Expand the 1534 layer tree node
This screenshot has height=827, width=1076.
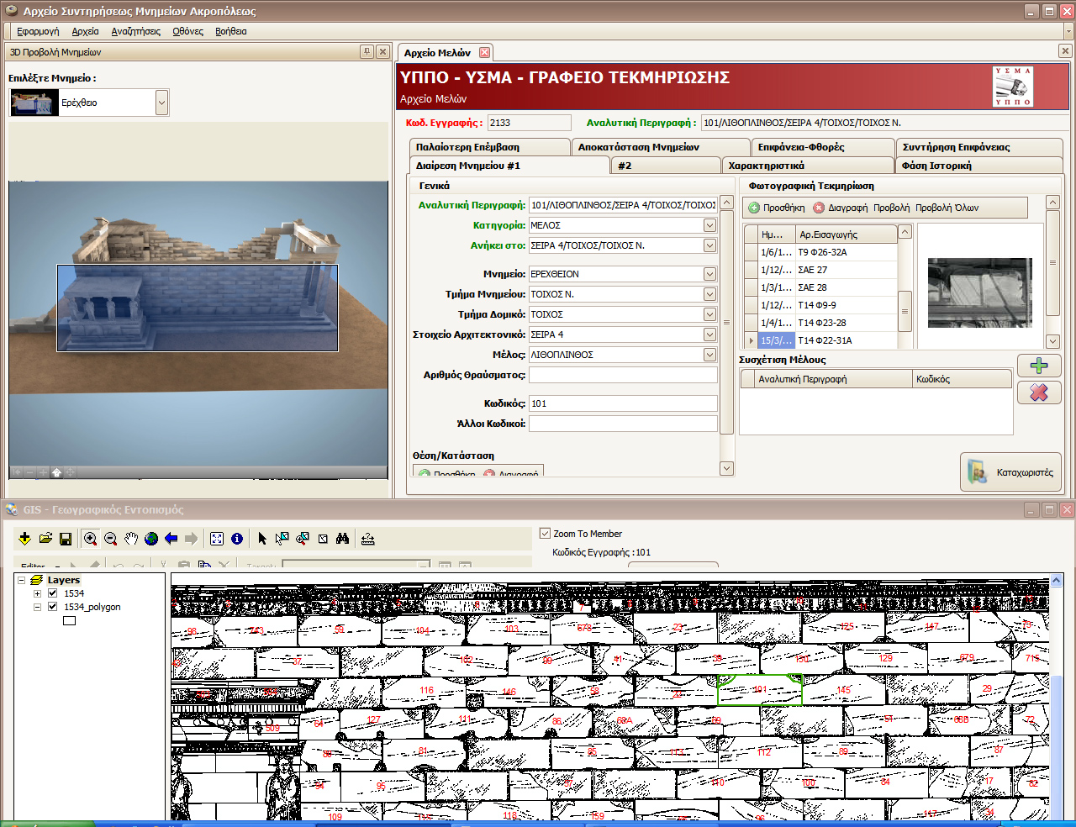pyautogui.click(x=37, y=593)
